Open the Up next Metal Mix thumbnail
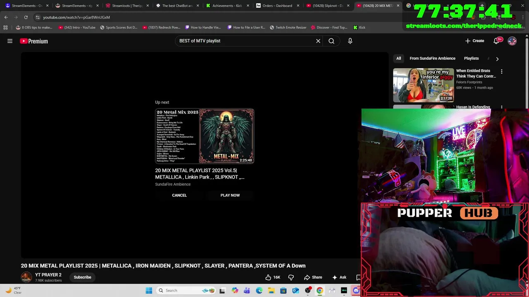The image size is (529, 297). 205,136
